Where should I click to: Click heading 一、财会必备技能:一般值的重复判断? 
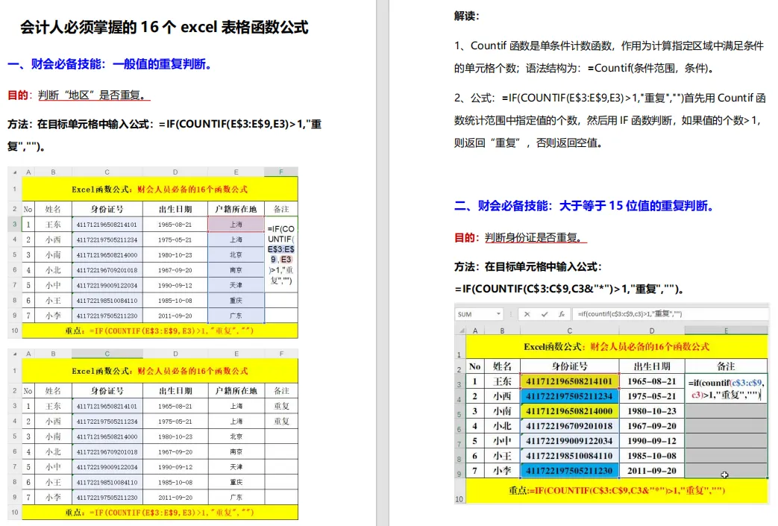click(x=110, y=64)
